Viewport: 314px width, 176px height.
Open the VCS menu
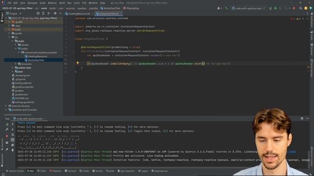tap(84, 3)
